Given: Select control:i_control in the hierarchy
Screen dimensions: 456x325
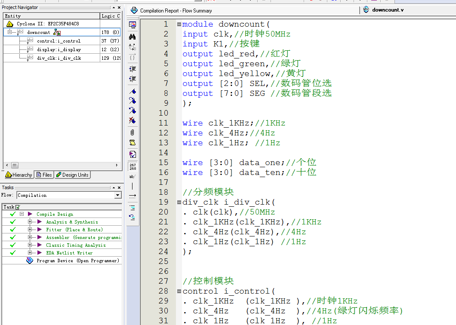Looking at the screenshot, I should tap(59, 41).
